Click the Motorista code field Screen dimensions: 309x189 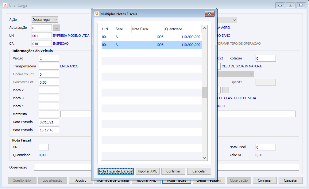pos(49,114)
